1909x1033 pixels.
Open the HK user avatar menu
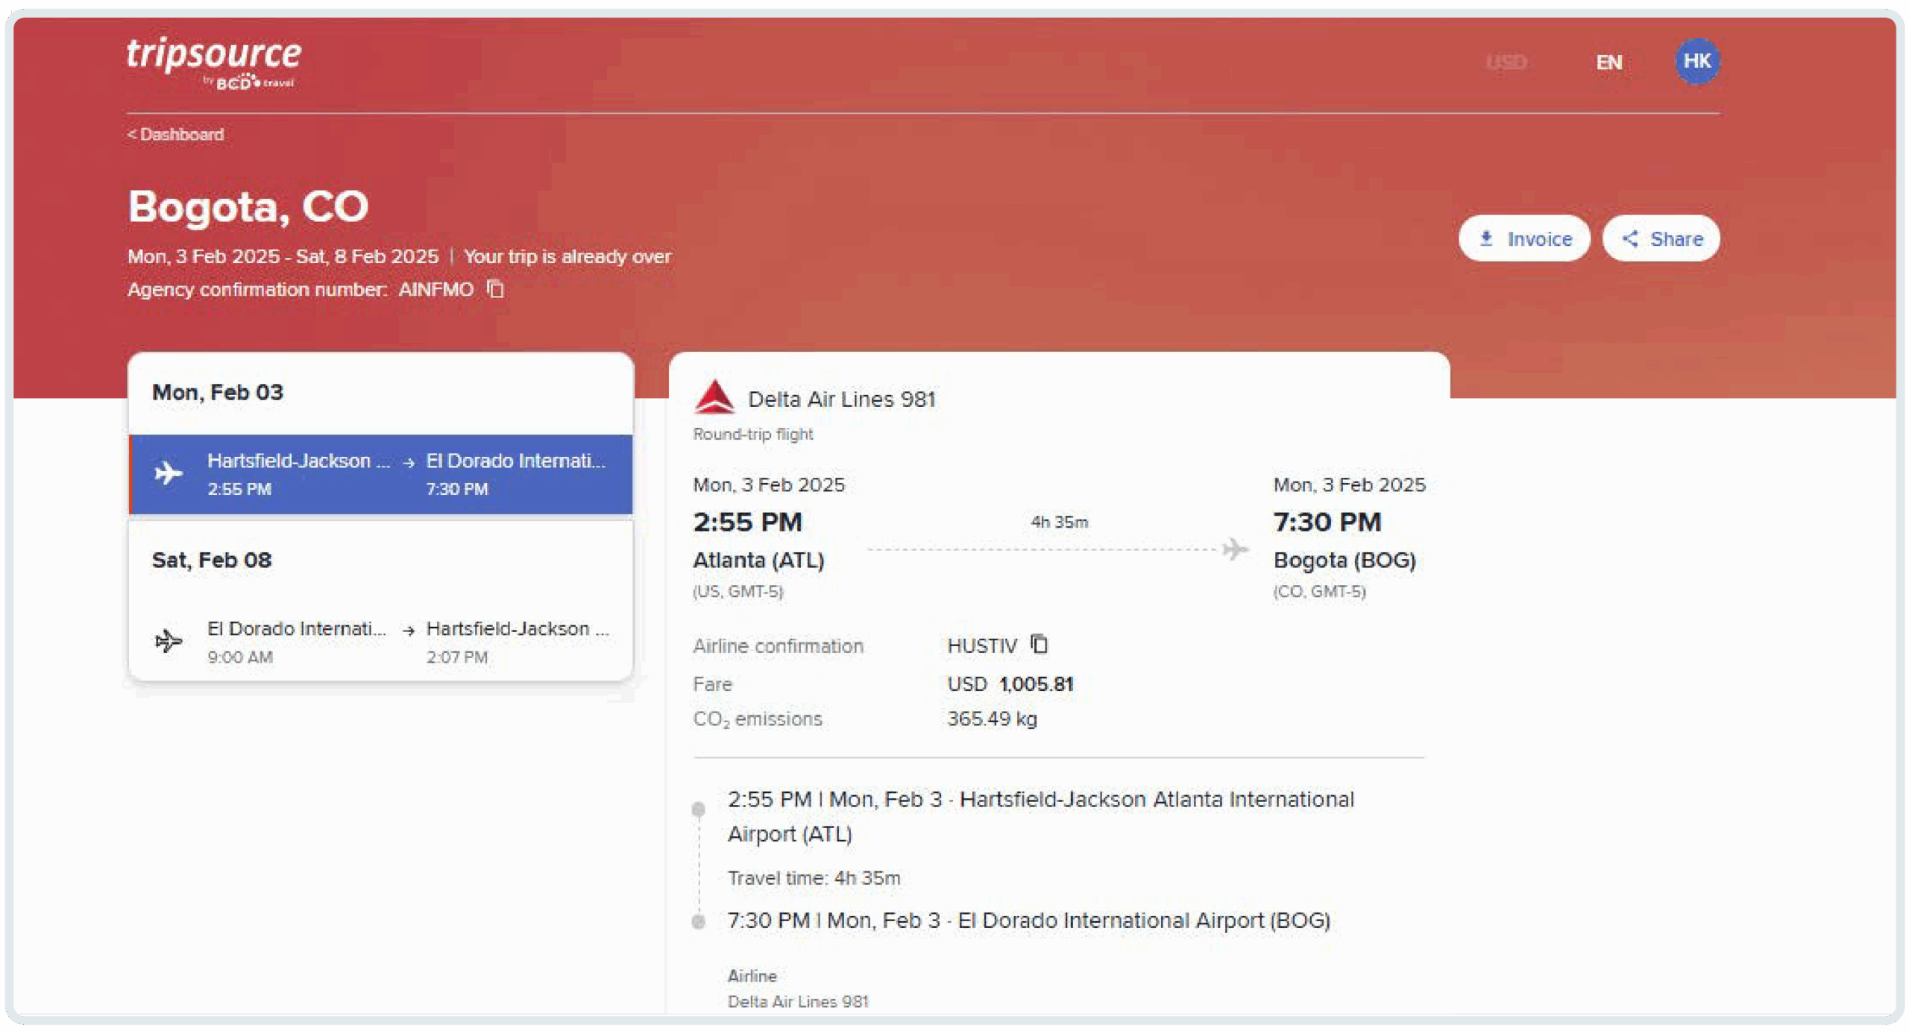(x=1696, y=61)
